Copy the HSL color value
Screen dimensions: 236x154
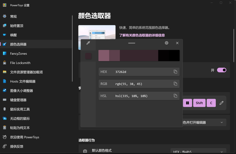pos(175,96)
